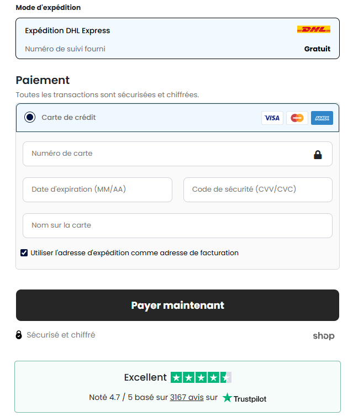Click the American Express icon
Image resolution: width=353 pixels, height=416 pixels.
pos(322,118)
